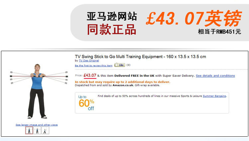
Task: Select the third product thumbnail
Action: tap(45, 130)
